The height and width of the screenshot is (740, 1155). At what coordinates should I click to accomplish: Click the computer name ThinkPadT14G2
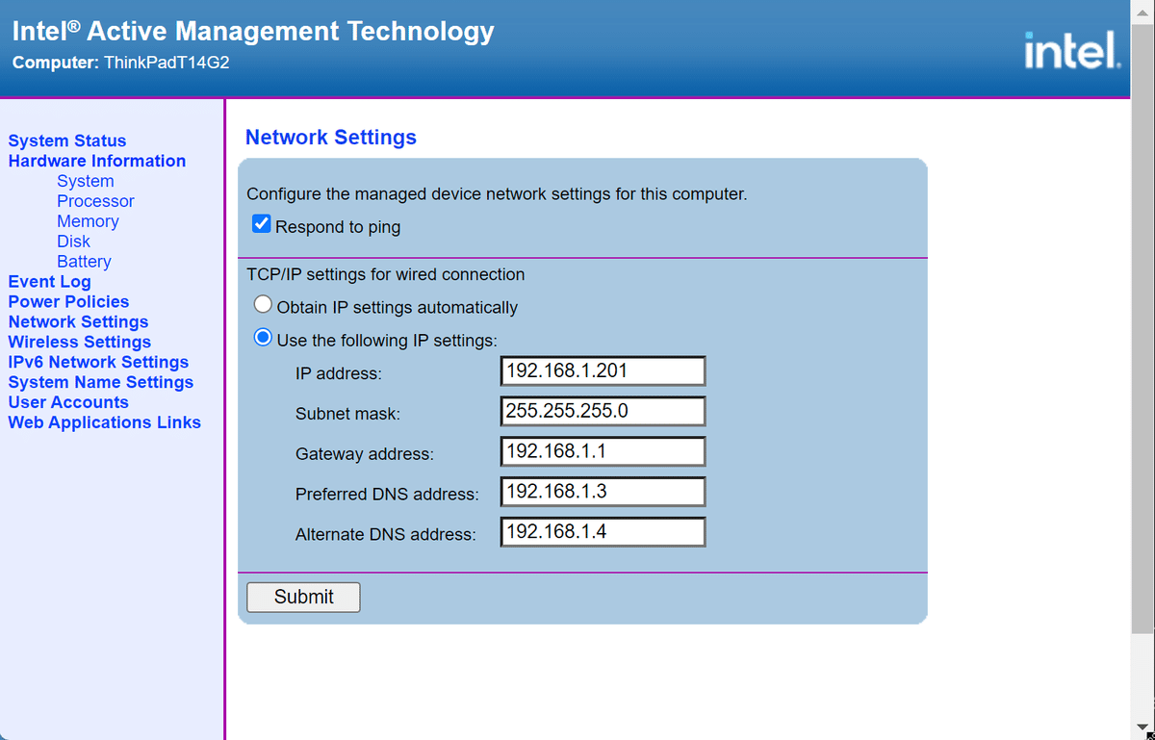click(x=166, y=64)
